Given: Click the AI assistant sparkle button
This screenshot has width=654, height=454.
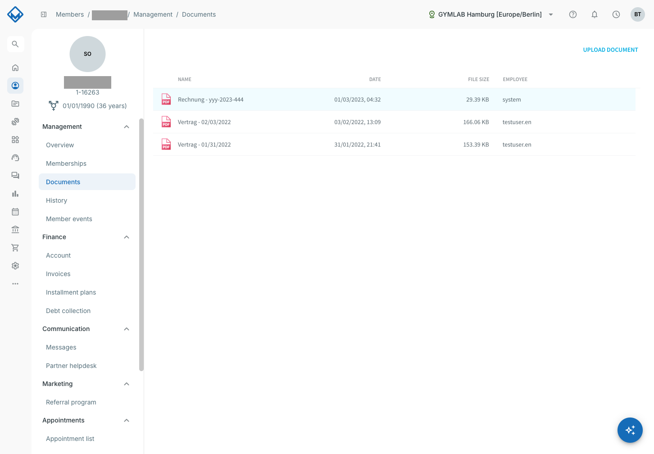Looking at the screenshot, I should click(630, 430).
